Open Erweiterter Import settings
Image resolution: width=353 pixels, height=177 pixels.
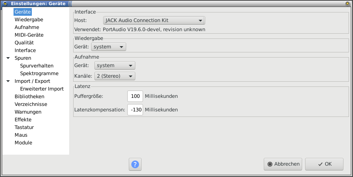[x=42, y=89]
